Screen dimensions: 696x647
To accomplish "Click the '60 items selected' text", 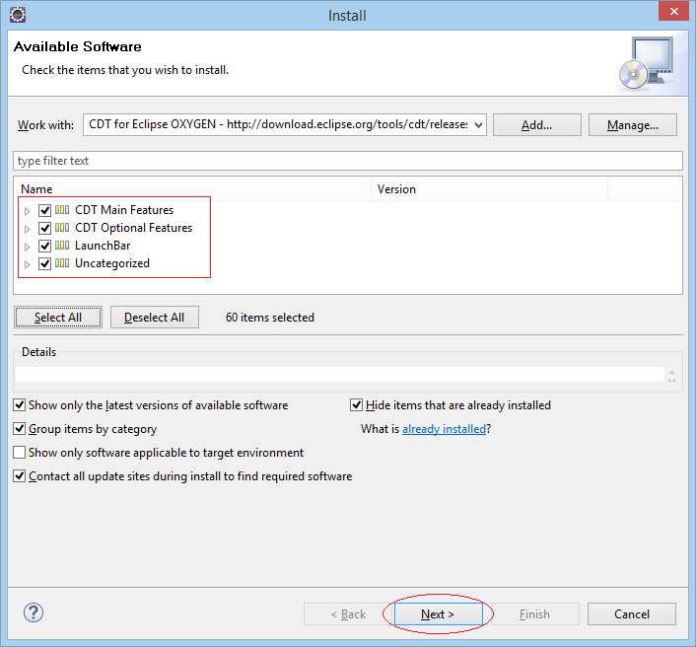I will click(x=270, y=317).
